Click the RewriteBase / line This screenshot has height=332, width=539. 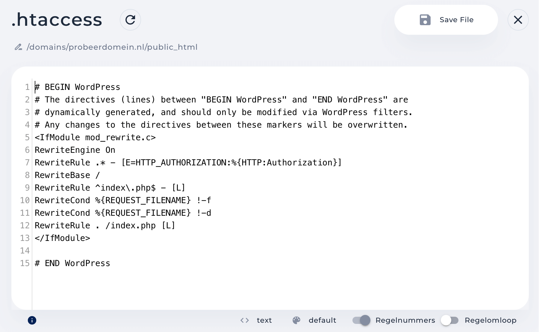[x=67, y=175]
